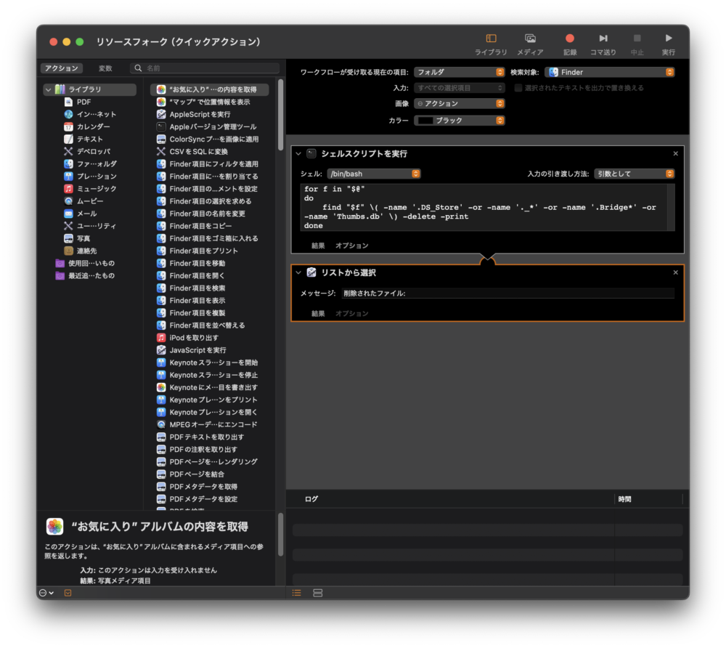Choose the AppleScriptを実行 action
The height and width of the screenshot is (648, 726).
[200, 115]
